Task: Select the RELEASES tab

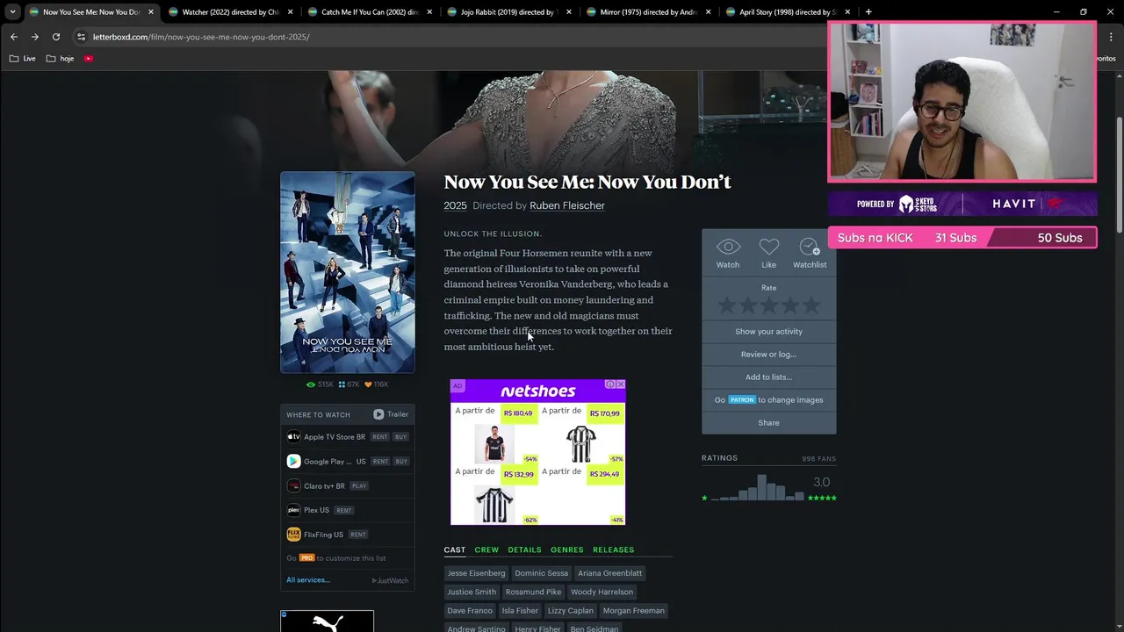Action: (613, 549)
